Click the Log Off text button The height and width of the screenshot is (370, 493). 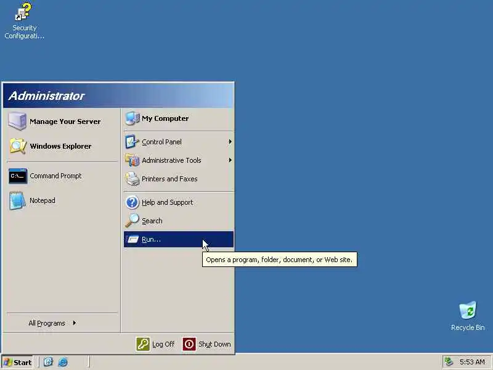[x=163, y=344]
